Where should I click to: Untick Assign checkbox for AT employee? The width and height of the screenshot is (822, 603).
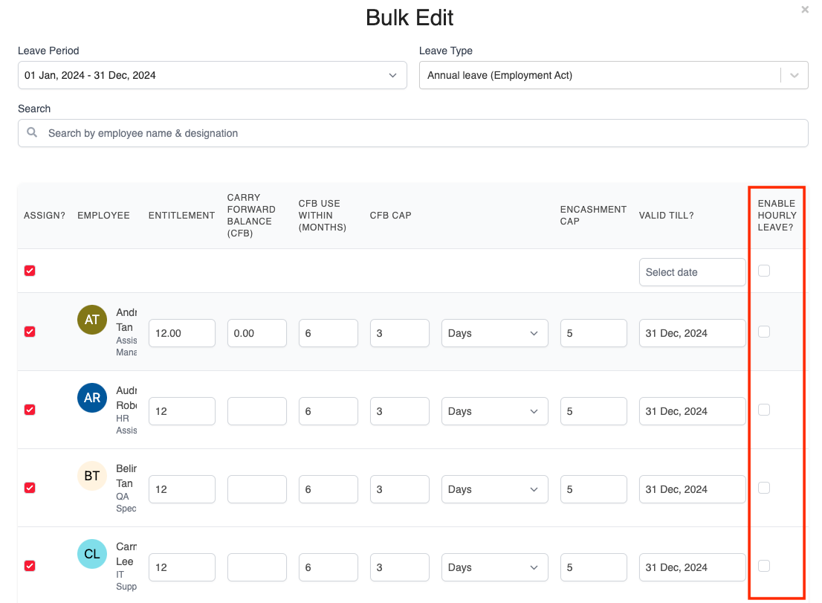pos(30,332)
